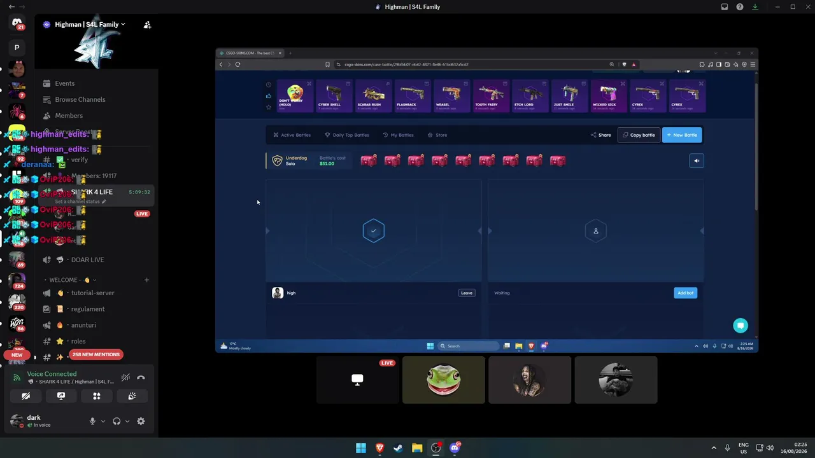
Task: Open Brave browser from Windows taskbar
Action: tap(379, 448)
